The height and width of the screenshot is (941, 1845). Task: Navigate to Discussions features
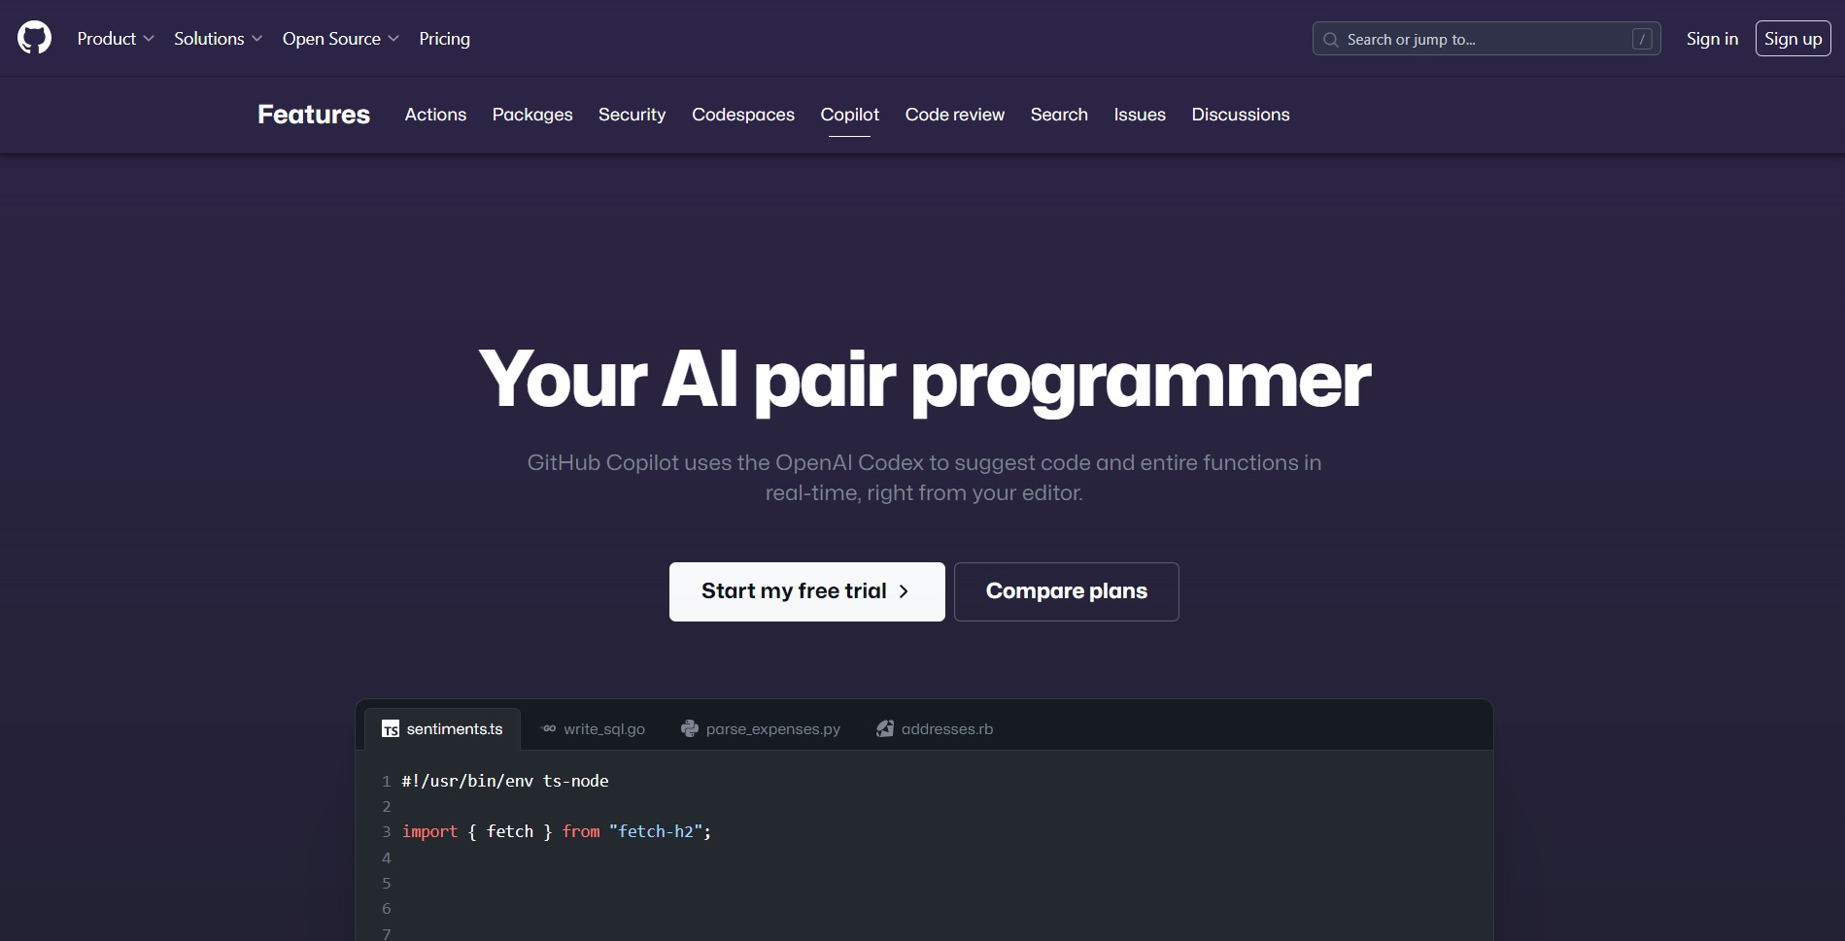tap(1240, 115)
